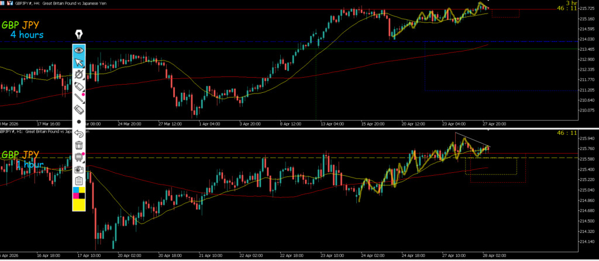
Task: Pick the cyan color swatch
Action: click(75, 190)
